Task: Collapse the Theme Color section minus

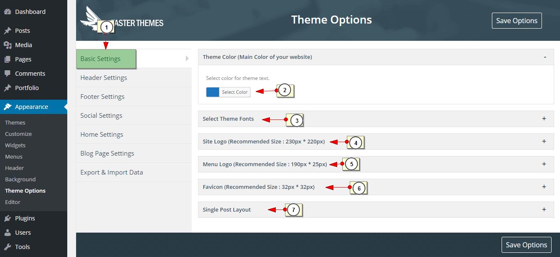Action: [x=545, y=57]
